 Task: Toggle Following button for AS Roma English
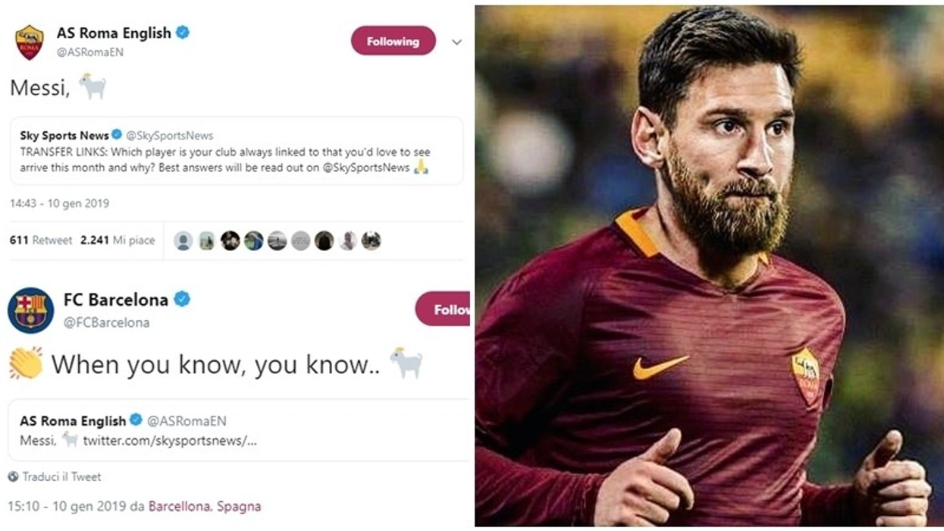point(393,42)
